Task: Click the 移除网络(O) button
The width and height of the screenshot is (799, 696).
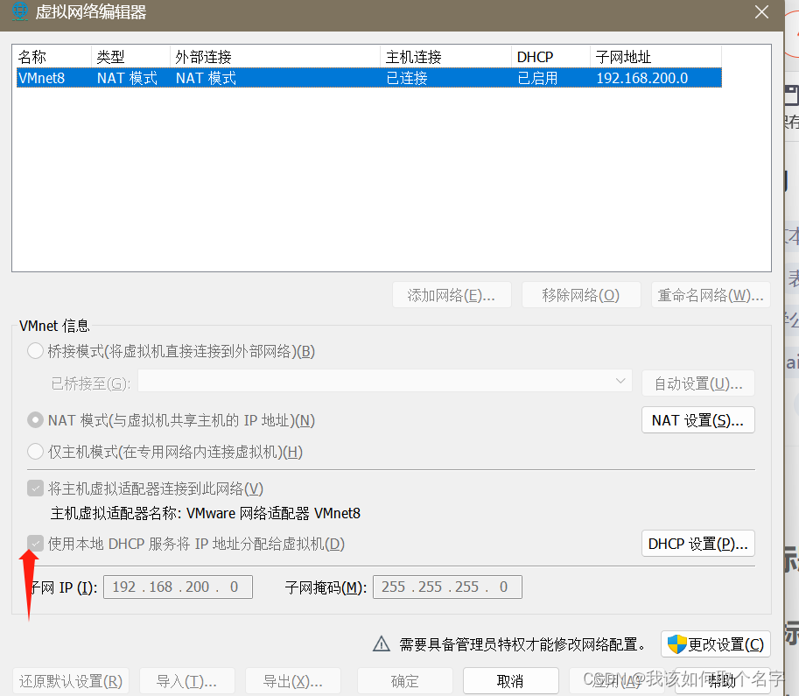Action: 581,295
